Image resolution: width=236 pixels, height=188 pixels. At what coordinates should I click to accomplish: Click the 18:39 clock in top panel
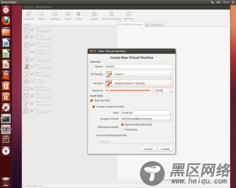226,2
